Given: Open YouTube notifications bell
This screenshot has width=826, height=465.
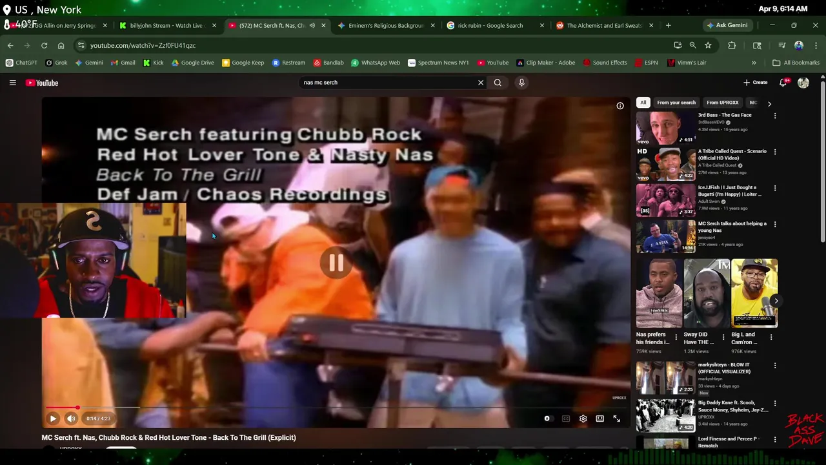Looking at the screenshot, I should pyautogui.click(x=783, y=83).
